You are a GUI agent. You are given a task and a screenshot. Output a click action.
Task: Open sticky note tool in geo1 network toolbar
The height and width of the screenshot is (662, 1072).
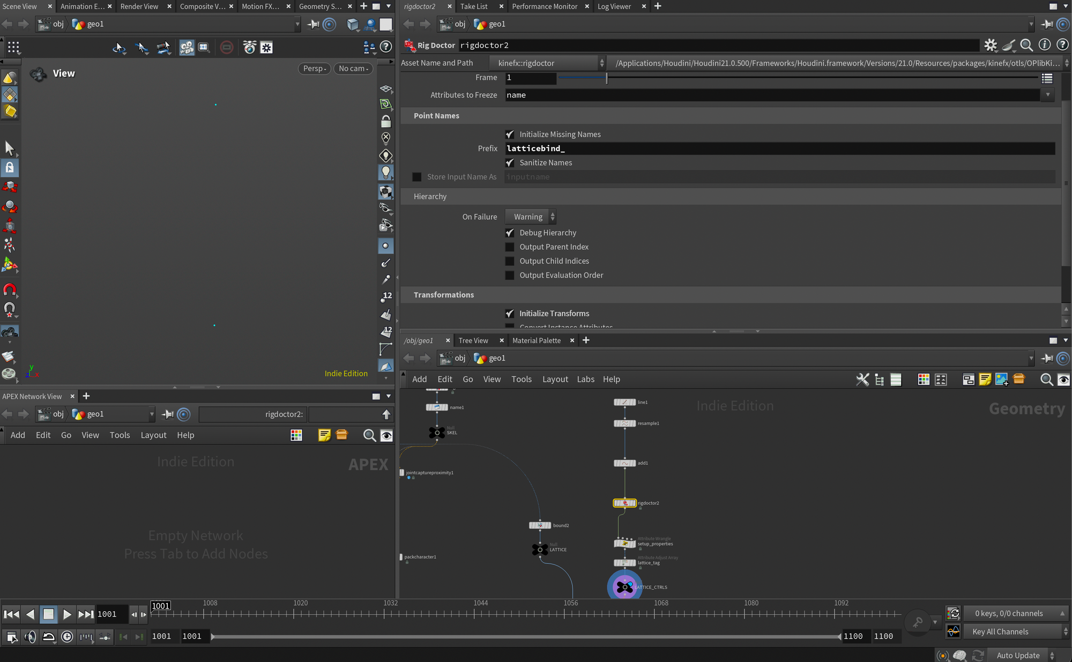click(985, 380)
